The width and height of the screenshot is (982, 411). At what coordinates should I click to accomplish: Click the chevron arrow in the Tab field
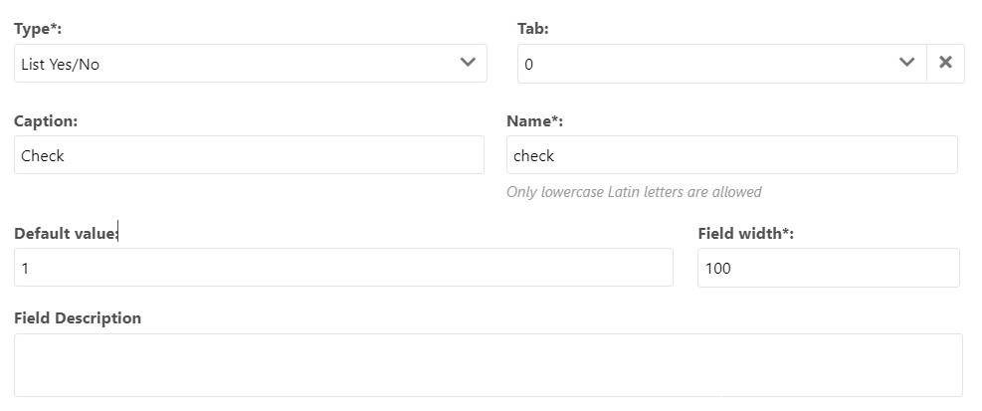[906, 62]
